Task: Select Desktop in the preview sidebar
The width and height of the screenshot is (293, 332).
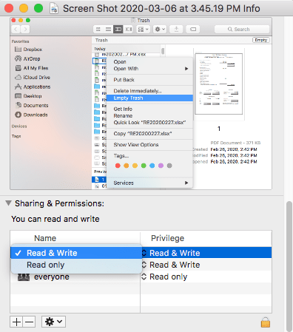Action: 28,96
